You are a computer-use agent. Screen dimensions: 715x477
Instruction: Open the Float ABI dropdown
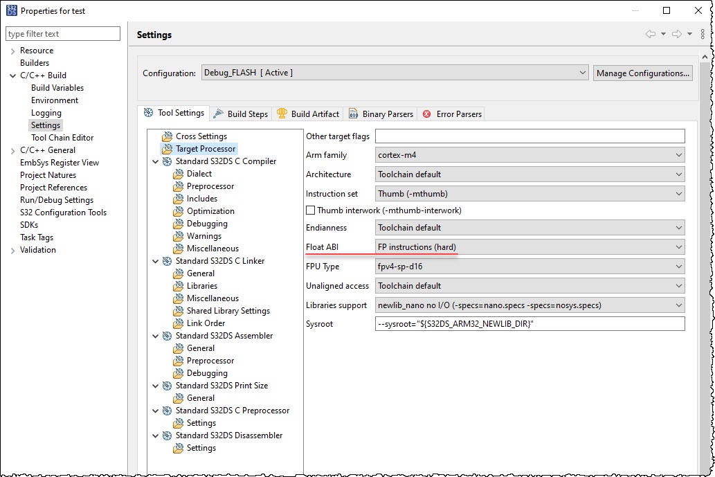[530, 247]
